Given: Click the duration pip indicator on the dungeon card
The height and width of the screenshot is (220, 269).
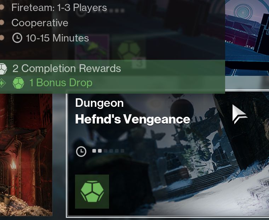Looking at the screenshot, I should pyautogui.click(x=108, y=151).
